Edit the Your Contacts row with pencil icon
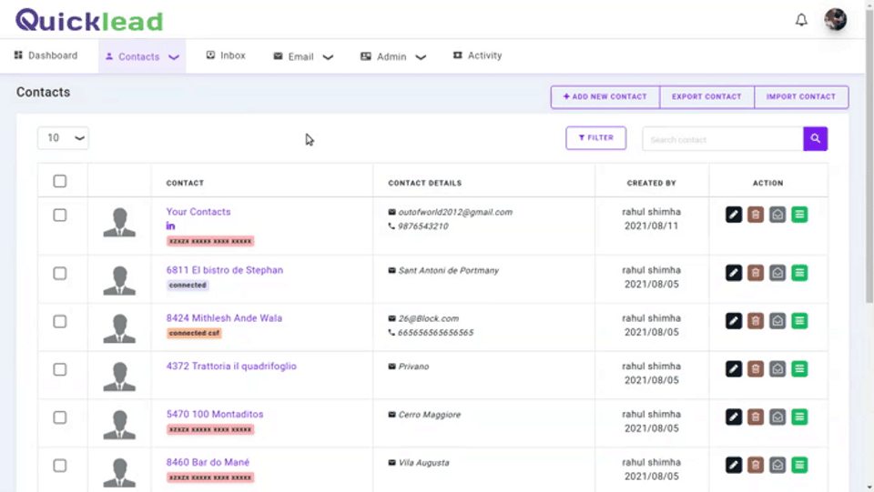The image size is (874, 492). click(734, 215)
